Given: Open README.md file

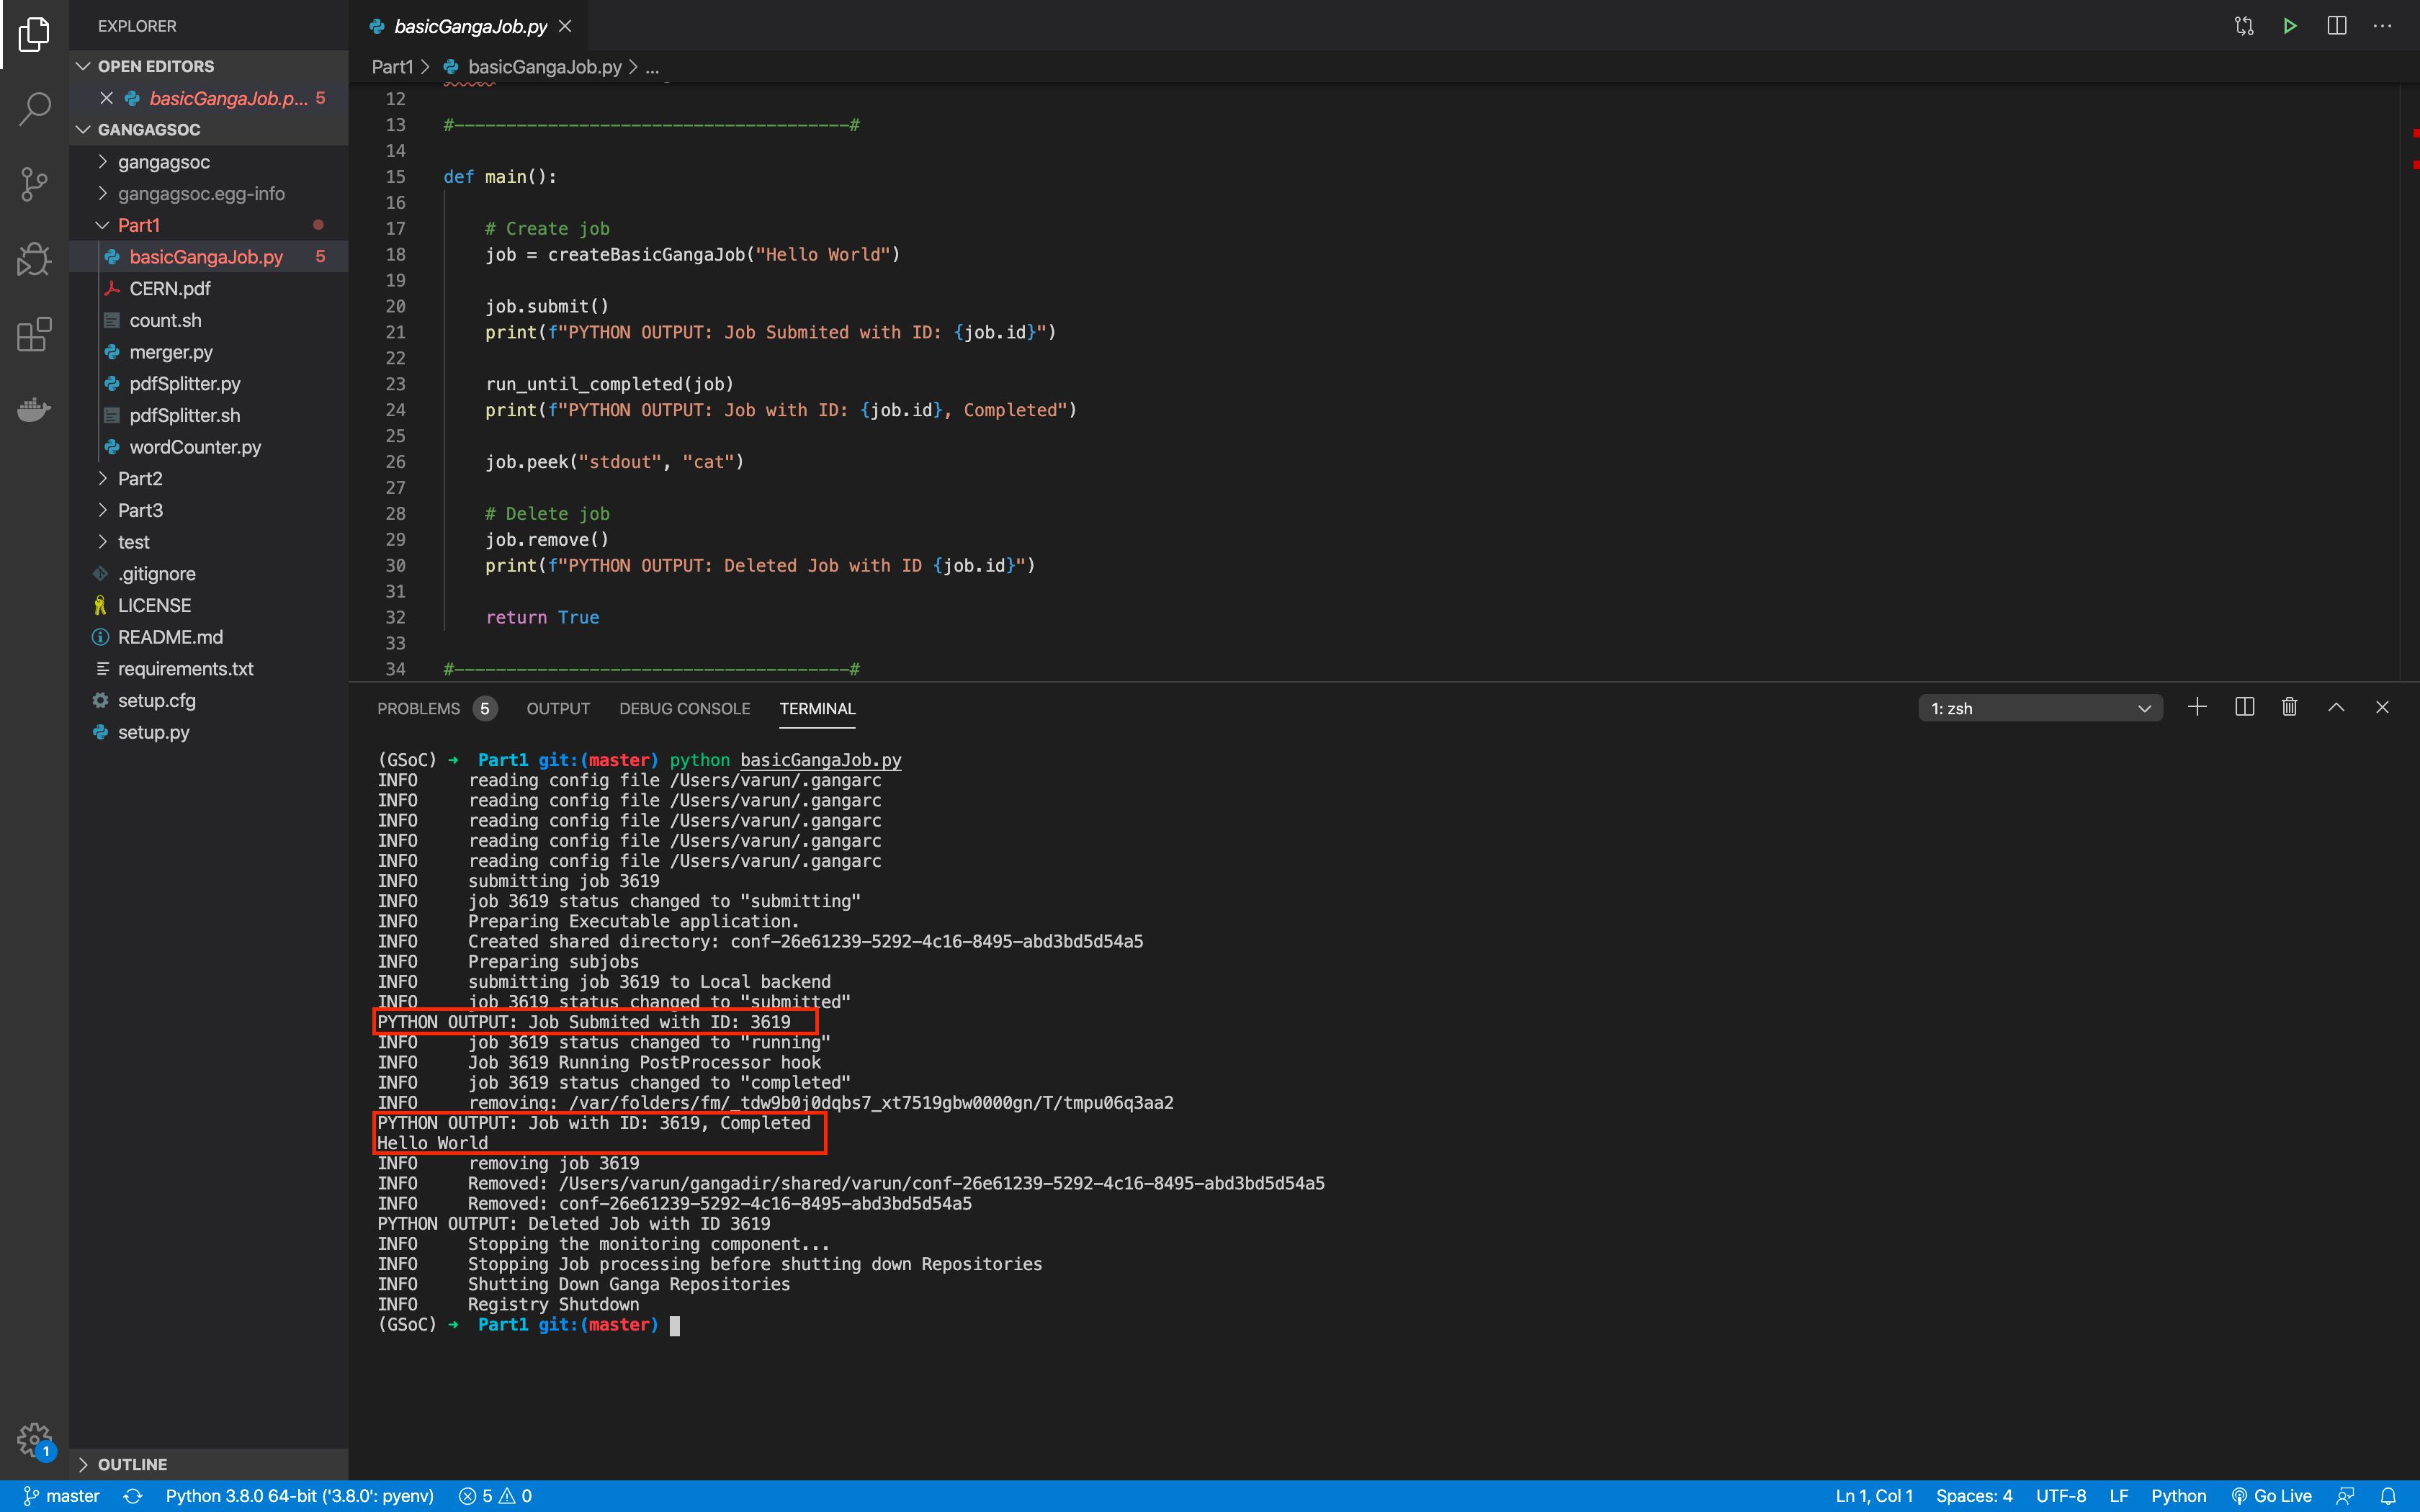Looking at the screenshot, I should 208,637.
